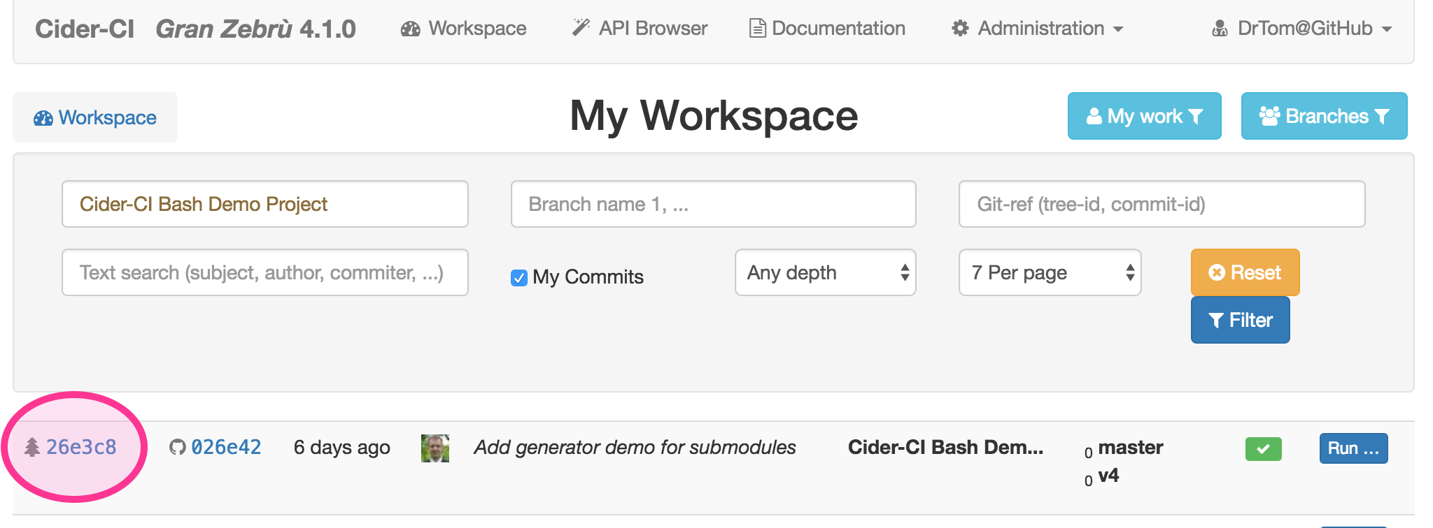This screenshot has height=528, width=1433.
Task: Click the Text search input field
Action: coord(265,272)
